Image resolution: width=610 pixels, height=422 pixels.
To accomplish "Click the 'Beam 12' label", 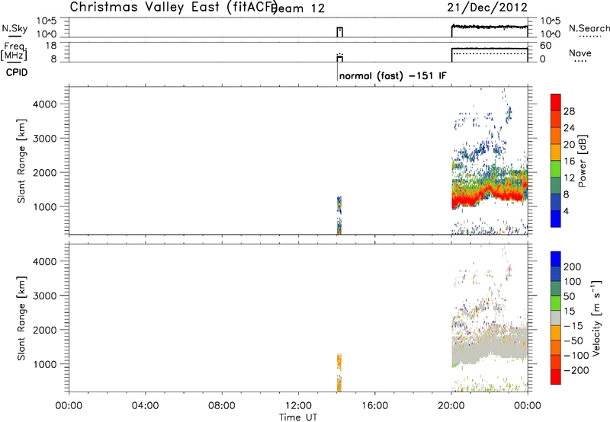I will point(298,8).
